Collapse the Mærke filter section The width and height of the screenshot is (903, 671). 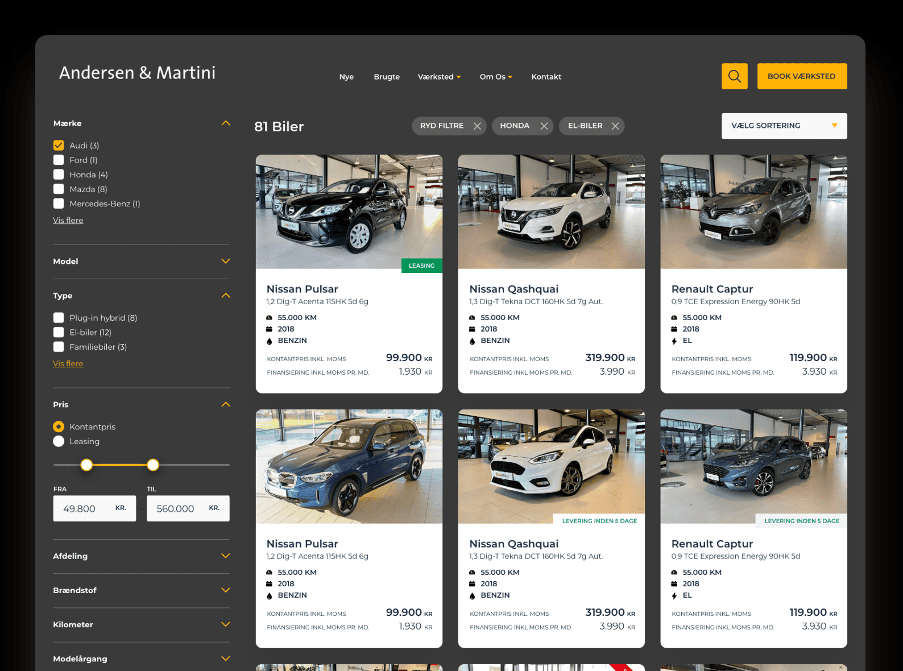226,123
